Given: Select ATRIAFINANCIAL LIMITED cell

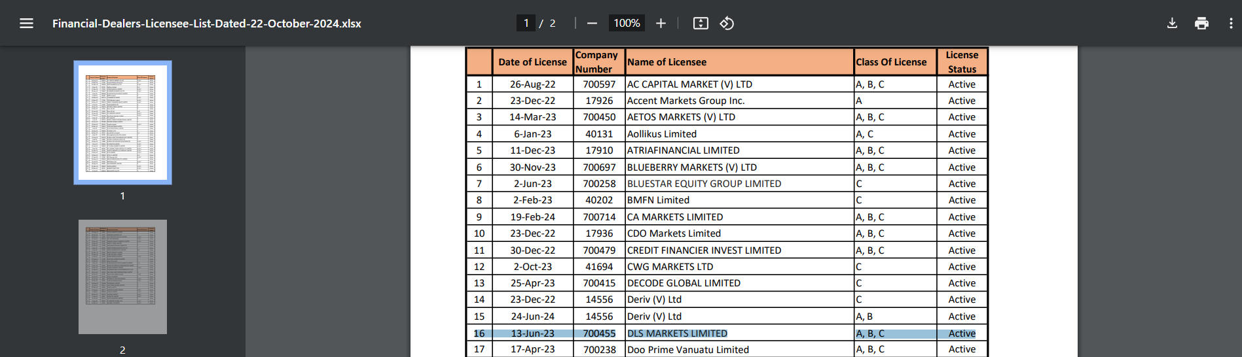Looking at the screenshot, I should (x=739, y=150).
